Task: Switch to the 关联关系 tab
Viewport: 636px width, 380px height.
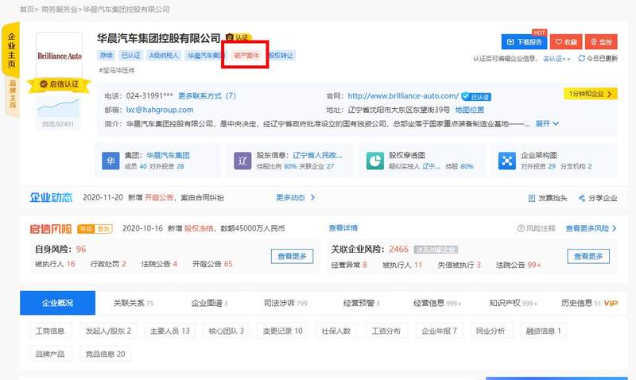Action: click(x=133, y=303)
